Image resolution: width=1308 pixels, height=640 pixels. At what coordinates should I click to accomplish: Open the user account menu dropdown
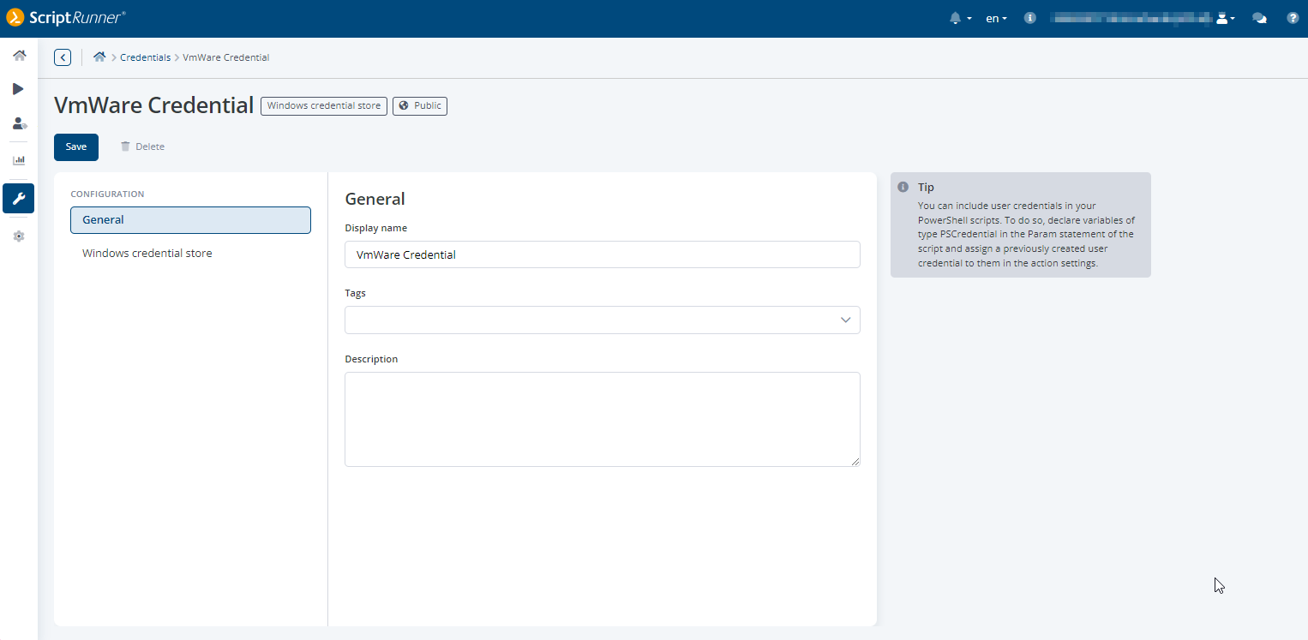click(1225, 18)
